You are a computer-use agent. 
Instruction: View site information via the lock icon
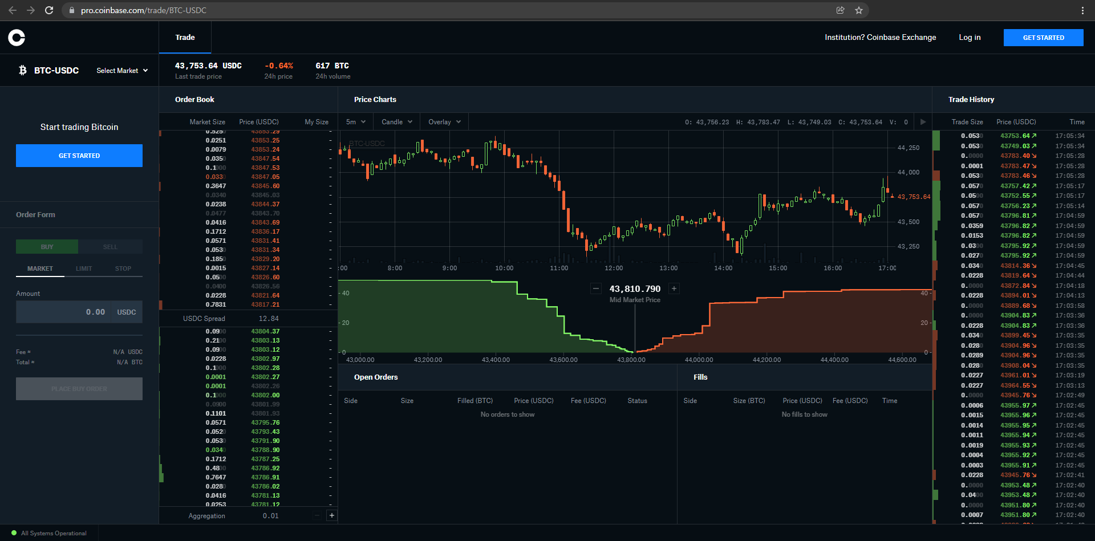click(x=71, y=10)
